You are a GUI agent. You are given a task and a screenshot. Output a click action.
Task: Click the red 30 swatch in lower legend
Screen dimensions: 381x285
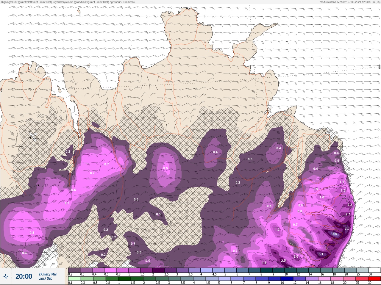[374, 279]
